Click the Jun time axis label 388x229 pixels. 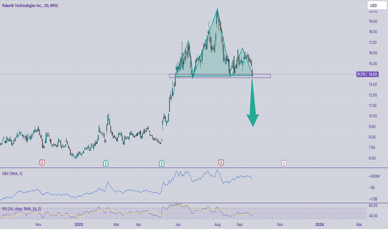click(x=178, y=224)
